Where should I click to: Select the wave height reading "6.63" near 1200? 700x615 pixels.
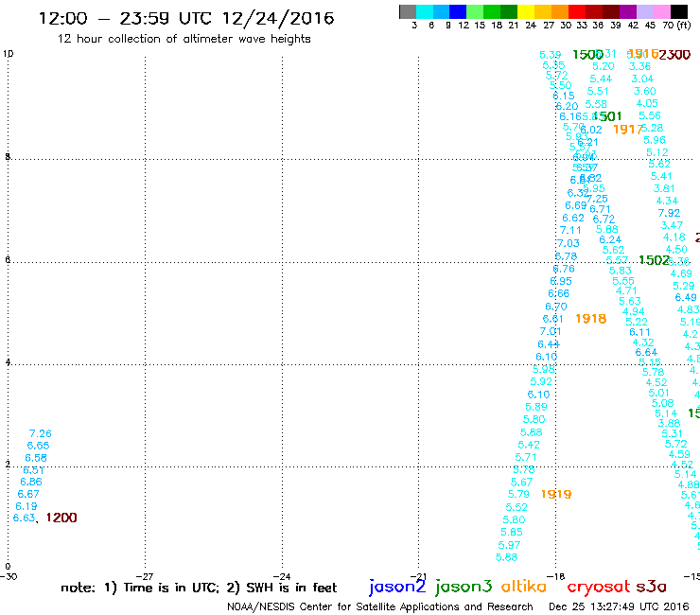coord(24,518)
